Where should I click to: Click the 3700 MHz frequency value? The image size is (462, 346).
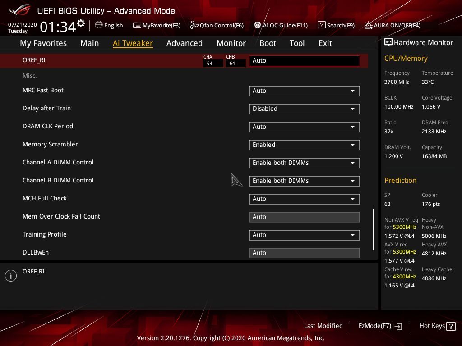[x=397, y=82]
